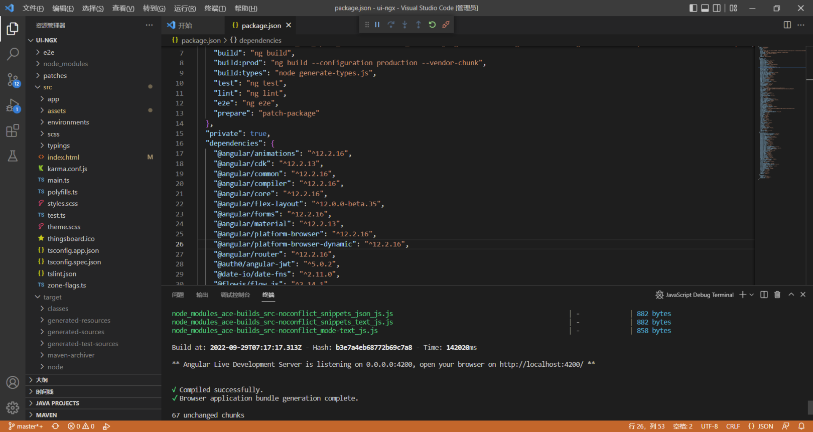Toggle the primary side bar layout

coord(693,8)
